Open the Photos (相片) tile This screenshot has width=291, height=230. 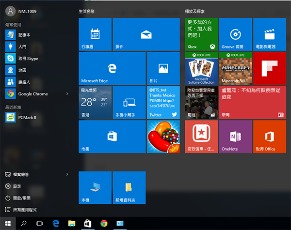163,68
